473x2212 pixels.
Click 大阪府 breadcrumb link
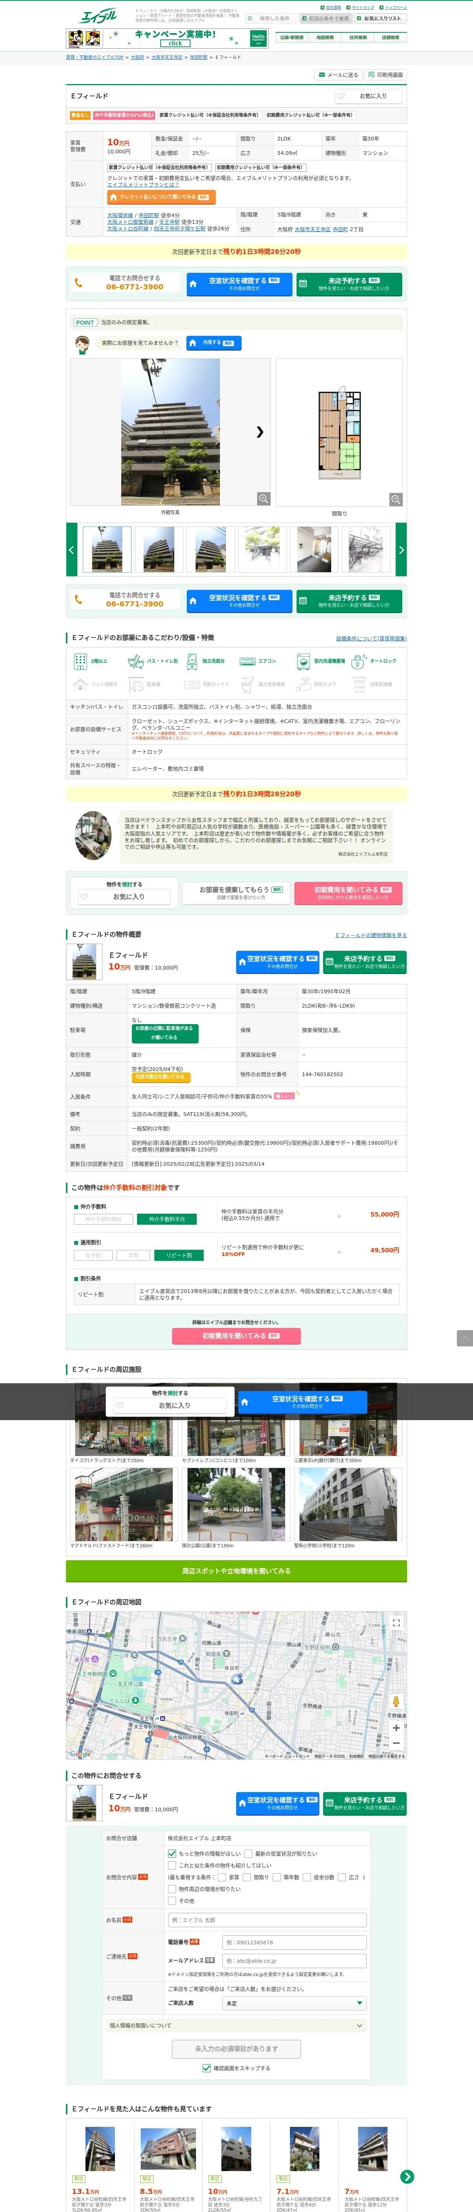[137, 58]
